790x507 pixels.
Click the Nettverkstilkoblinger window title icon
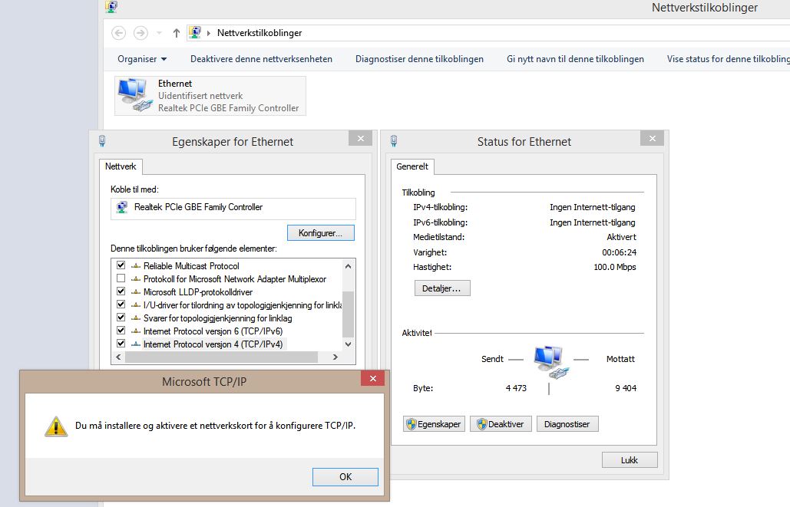click(x=111, y=7)
